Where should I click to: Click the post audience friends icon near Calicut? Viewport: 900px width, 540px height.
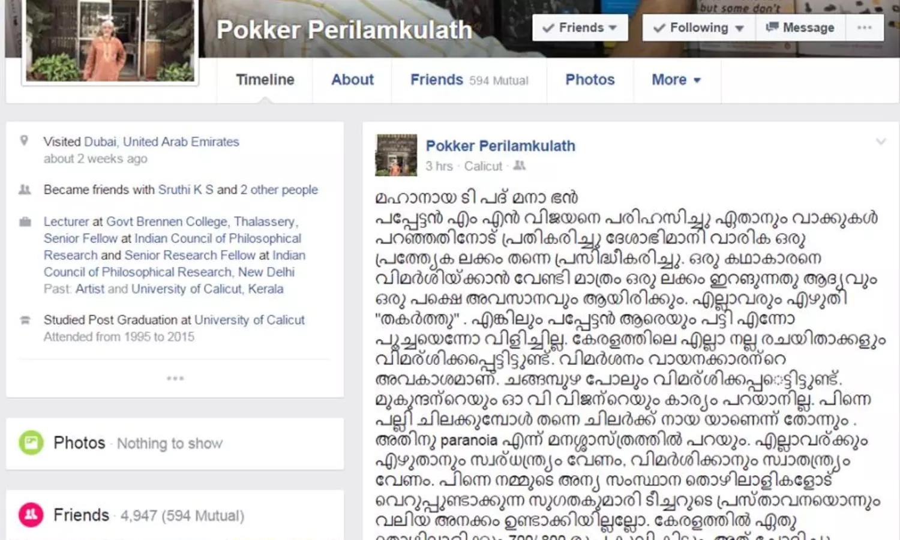pos(519,166)
